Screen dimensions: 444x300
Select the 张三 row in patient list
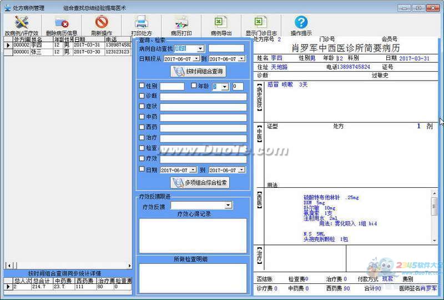[x=68, y=52]
